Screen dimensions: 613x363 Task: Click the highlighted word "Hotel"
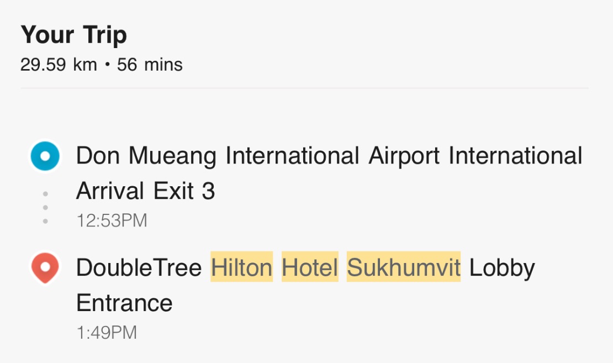310,268
